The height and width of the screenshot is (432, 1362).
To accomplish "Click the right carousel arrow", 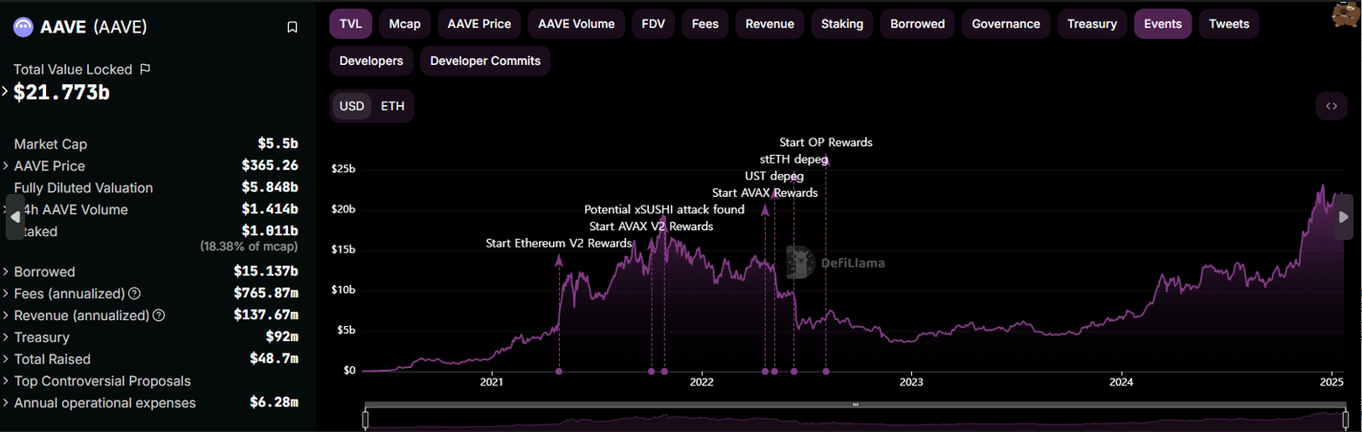I will [1344, 217].
